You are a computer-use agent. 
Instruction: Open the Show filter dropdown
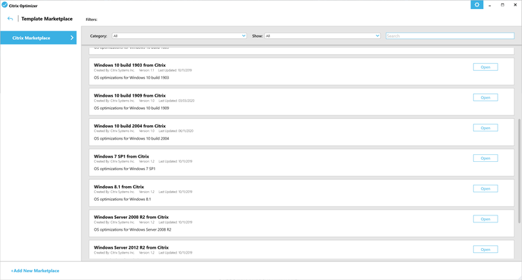(322, 36)
